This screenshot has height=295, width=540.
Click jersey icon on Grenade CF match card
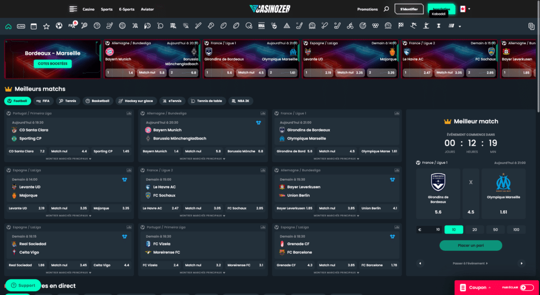click(x=392, y=236)
